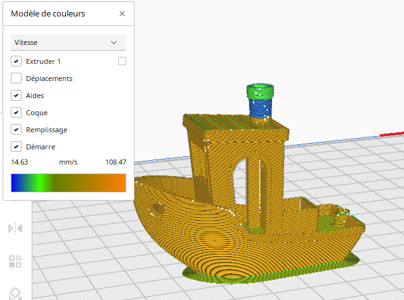The image size is (404, 300).
Task: Select the Per Model Settings tool icon
Action: click(x=15, y=261)
